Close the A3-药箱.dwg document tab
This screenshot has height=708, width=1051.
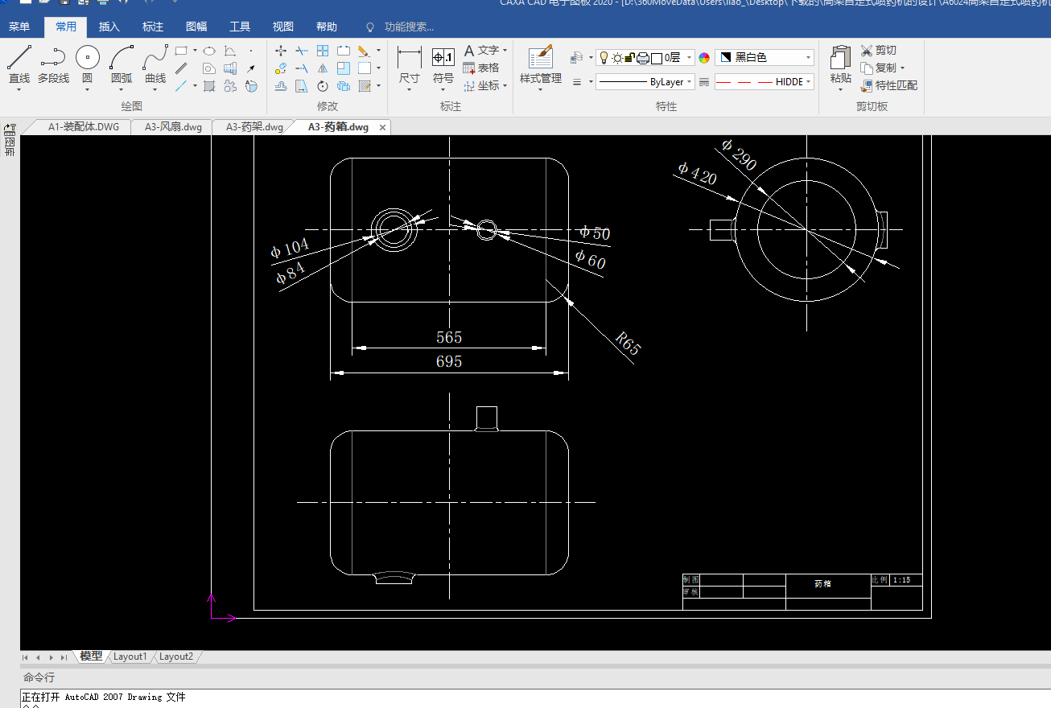click(383, 127)
